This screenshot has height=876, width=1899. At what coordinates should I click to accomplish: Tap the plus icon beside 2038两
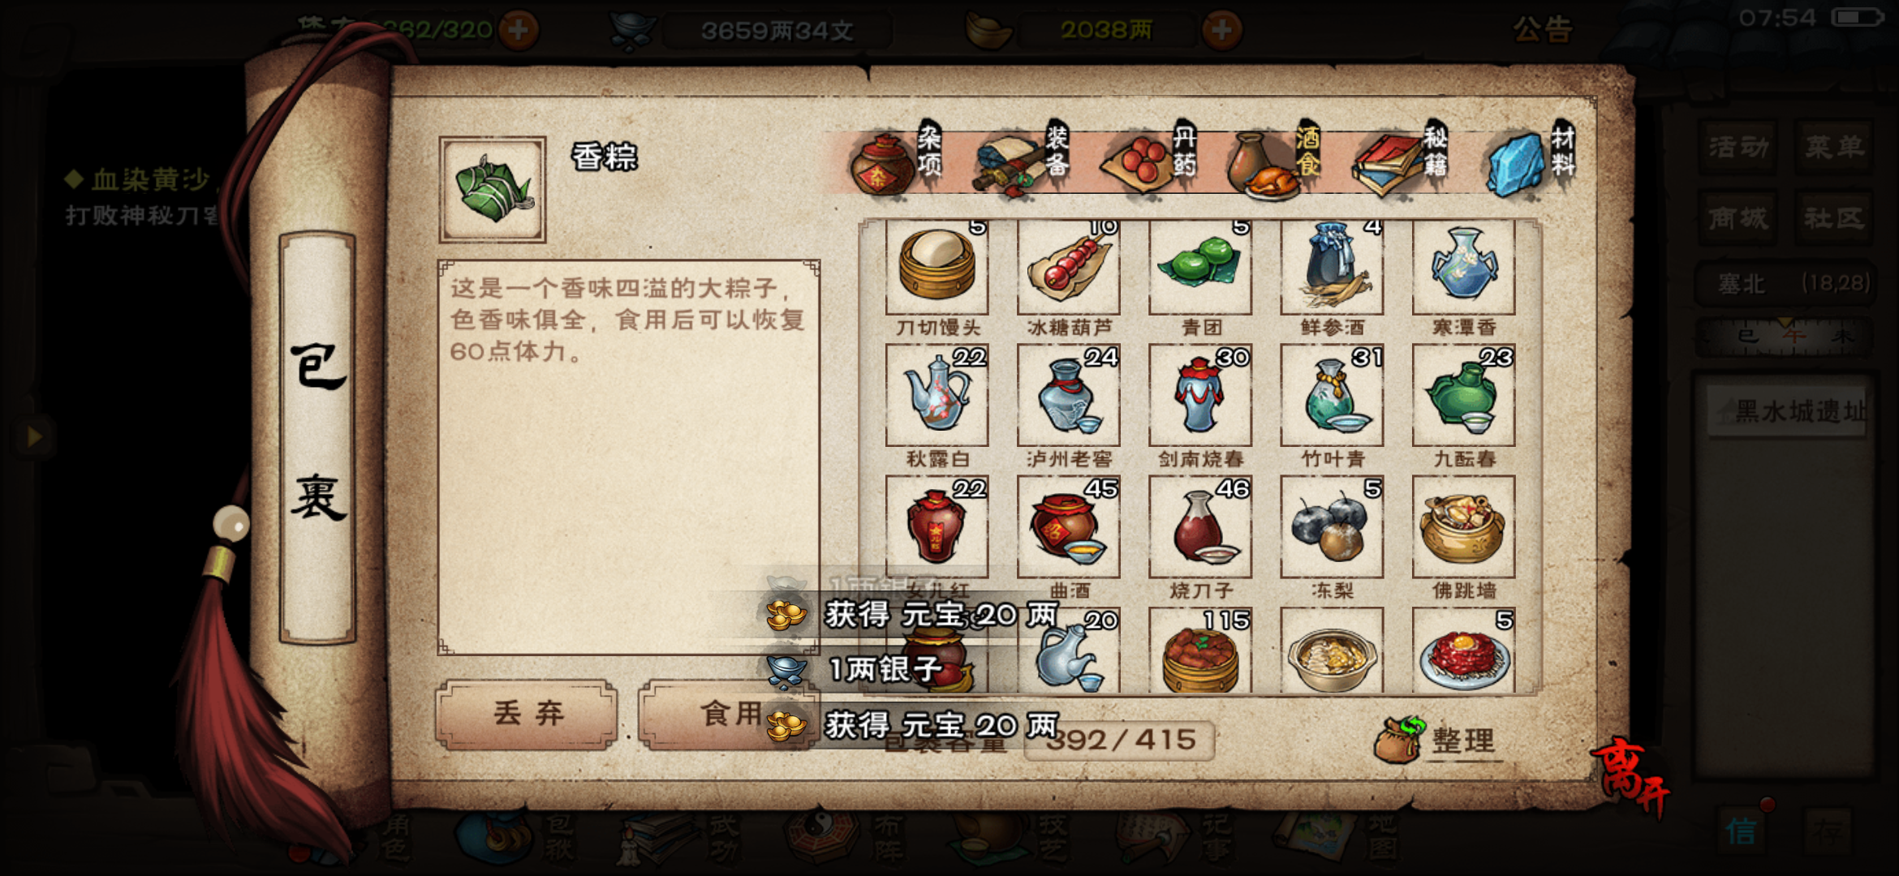(x=1221, y=30)
